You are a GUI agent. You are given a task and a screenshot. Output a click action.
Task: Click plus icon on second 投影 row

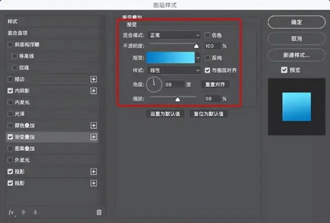93,183
